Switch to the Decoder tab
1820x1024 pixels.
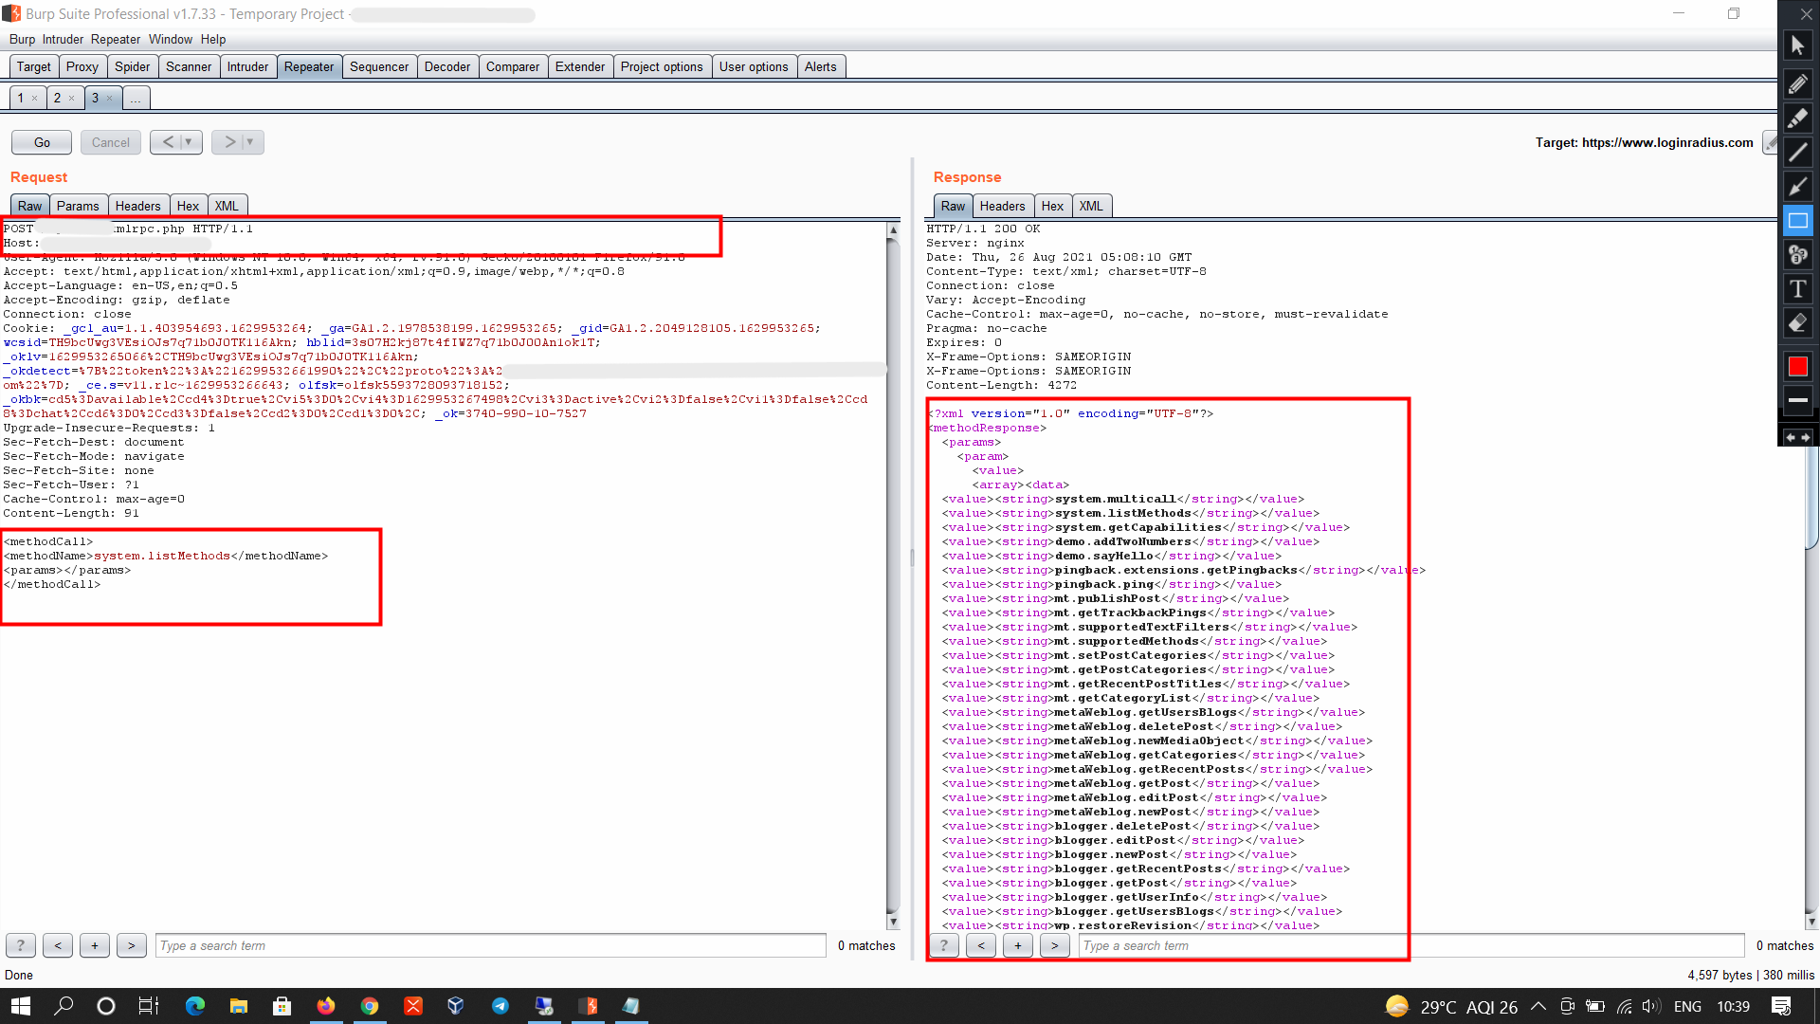click(x=447, y=66)
